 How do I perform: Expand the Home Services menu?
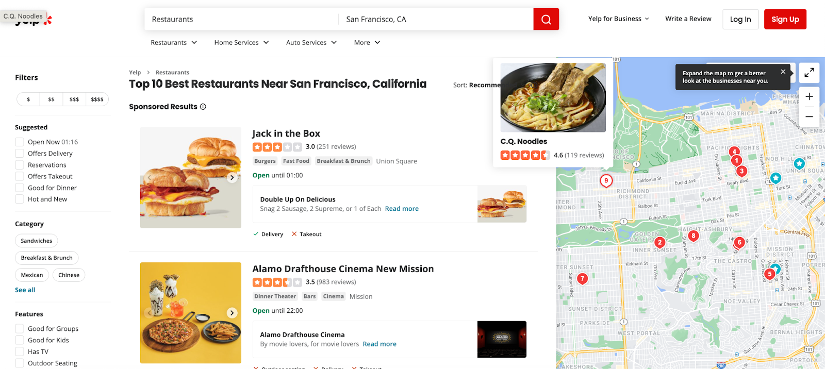[241, 42]
